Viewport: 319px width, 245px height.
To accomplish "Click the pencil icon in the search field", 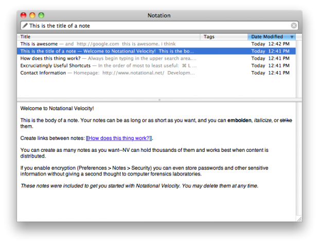I will (25, 25).
